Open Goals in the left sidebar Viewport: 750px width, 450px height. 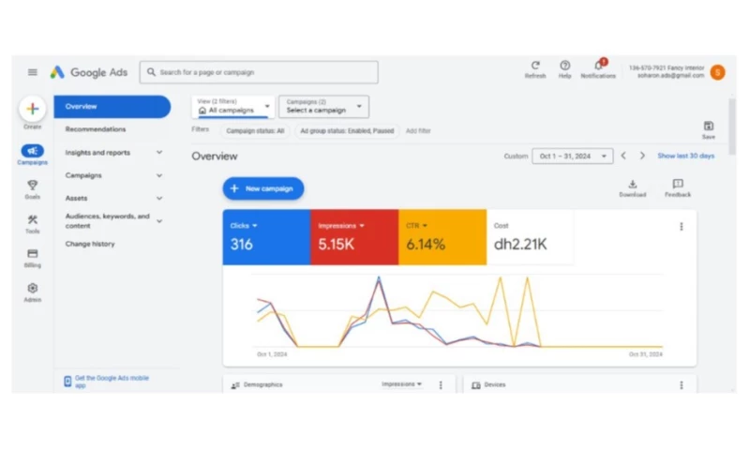tap(33, 187)
